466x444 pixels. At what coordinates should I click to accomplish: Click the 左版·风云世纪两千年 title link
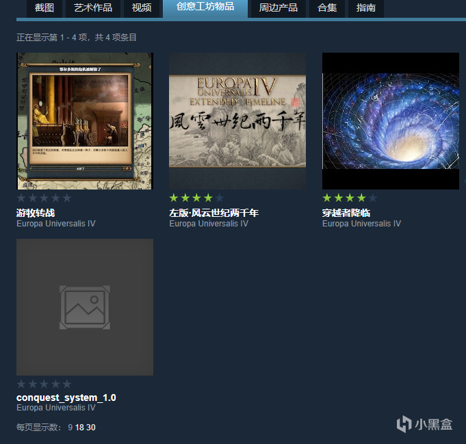click(213, 213)
